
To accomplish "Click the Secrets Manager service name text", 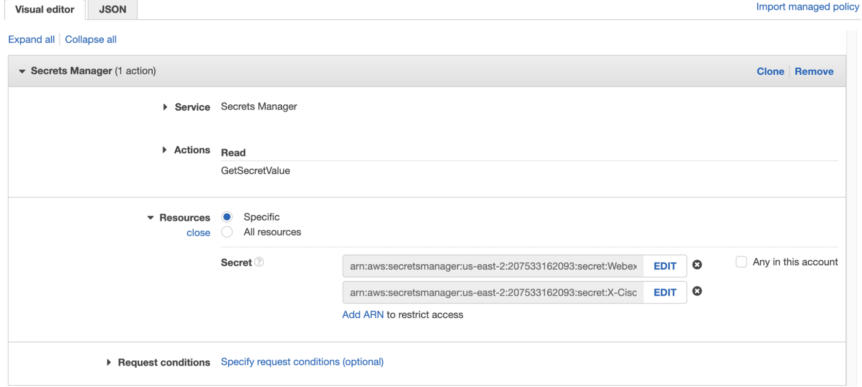I will coord(259,106).
